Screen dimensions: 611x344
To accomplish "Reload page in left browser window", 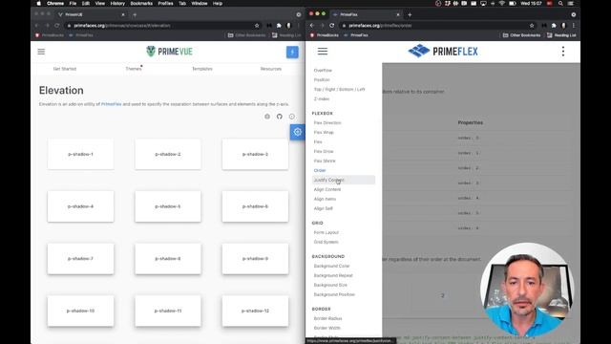I will click(57, 26).
